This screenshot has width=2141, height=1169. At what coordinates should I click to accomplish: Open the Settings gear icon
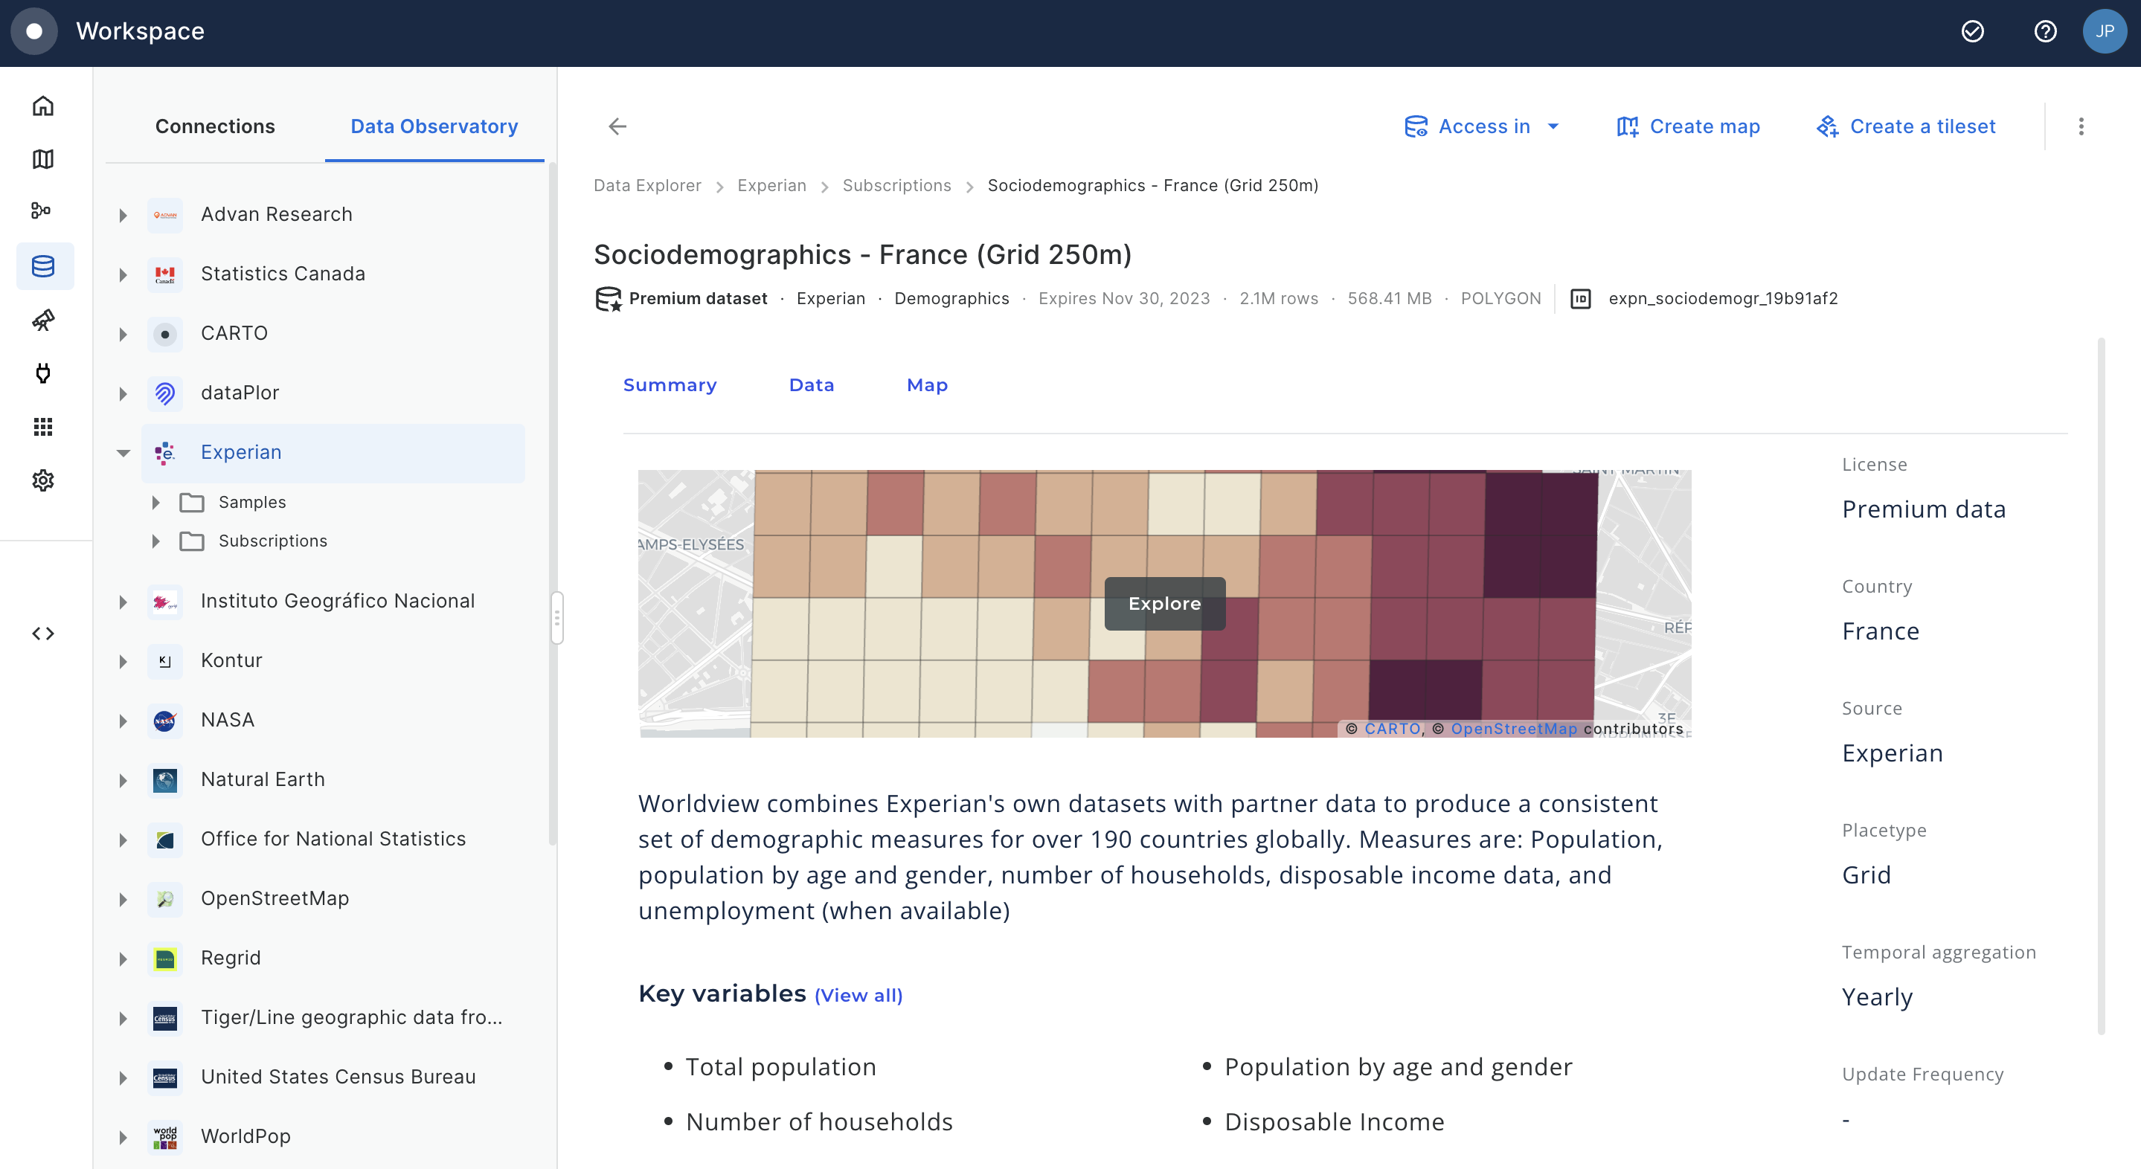(43, 480)
